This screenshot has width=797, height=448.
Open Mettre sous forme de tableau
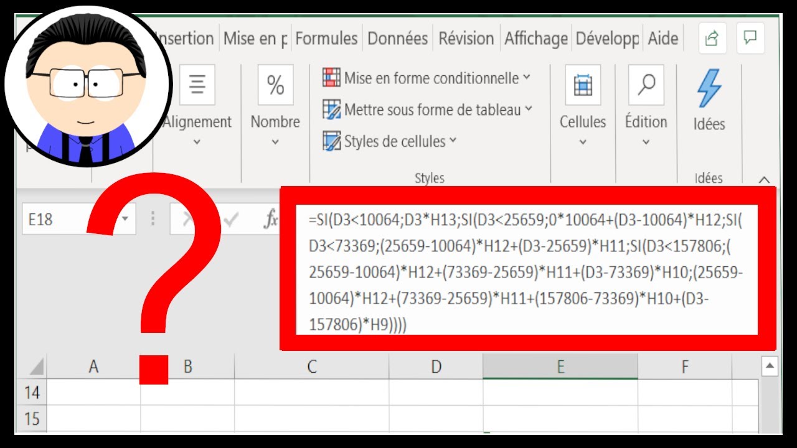428,110
